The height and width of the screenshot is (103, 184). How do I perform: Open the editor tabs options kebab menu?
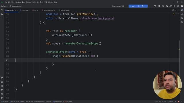[x=178, y=10]
